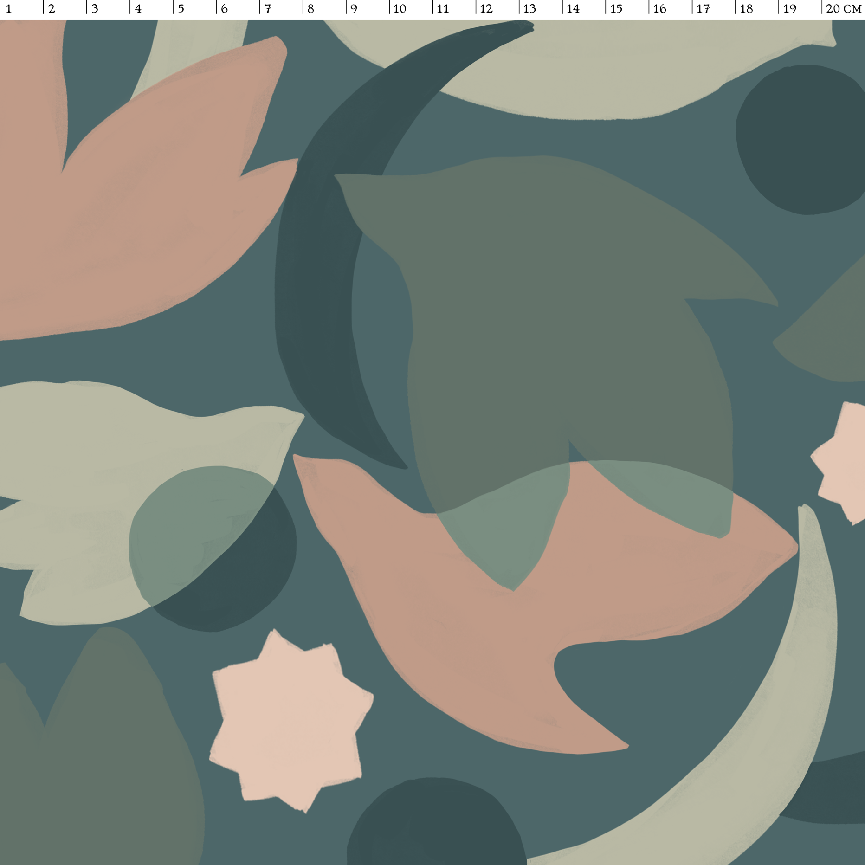Click the "11" ruler label
Screen dimensions: 865x865
click(x=443, y=9)
